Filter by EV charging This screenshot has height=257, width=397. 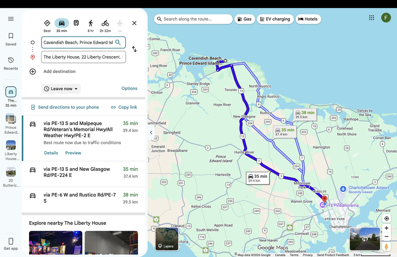[275, 19]
